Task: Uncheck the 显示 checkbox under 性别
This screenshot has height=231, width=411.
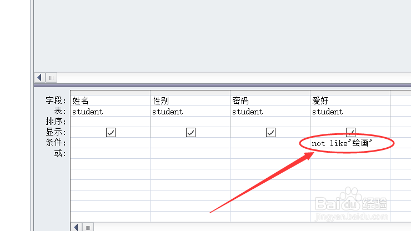Action: point(191,132)
